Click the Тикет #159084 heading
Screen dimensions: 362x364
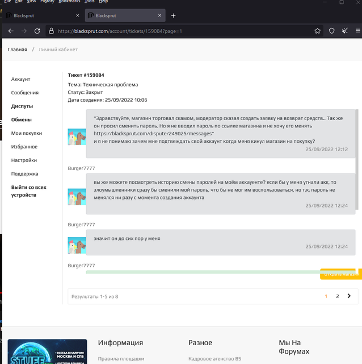[x=86, y=75]
